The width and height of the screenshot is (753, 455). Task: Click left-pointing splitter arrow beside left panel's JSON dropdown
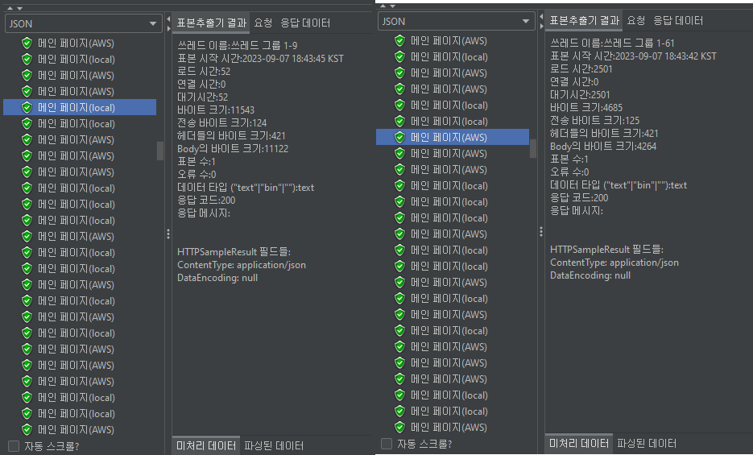click(x=168, y=19)
